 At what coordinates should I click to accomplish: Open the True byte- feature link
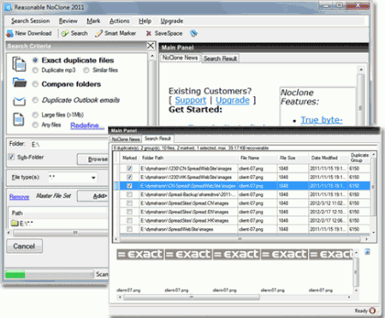pos(322,120)
